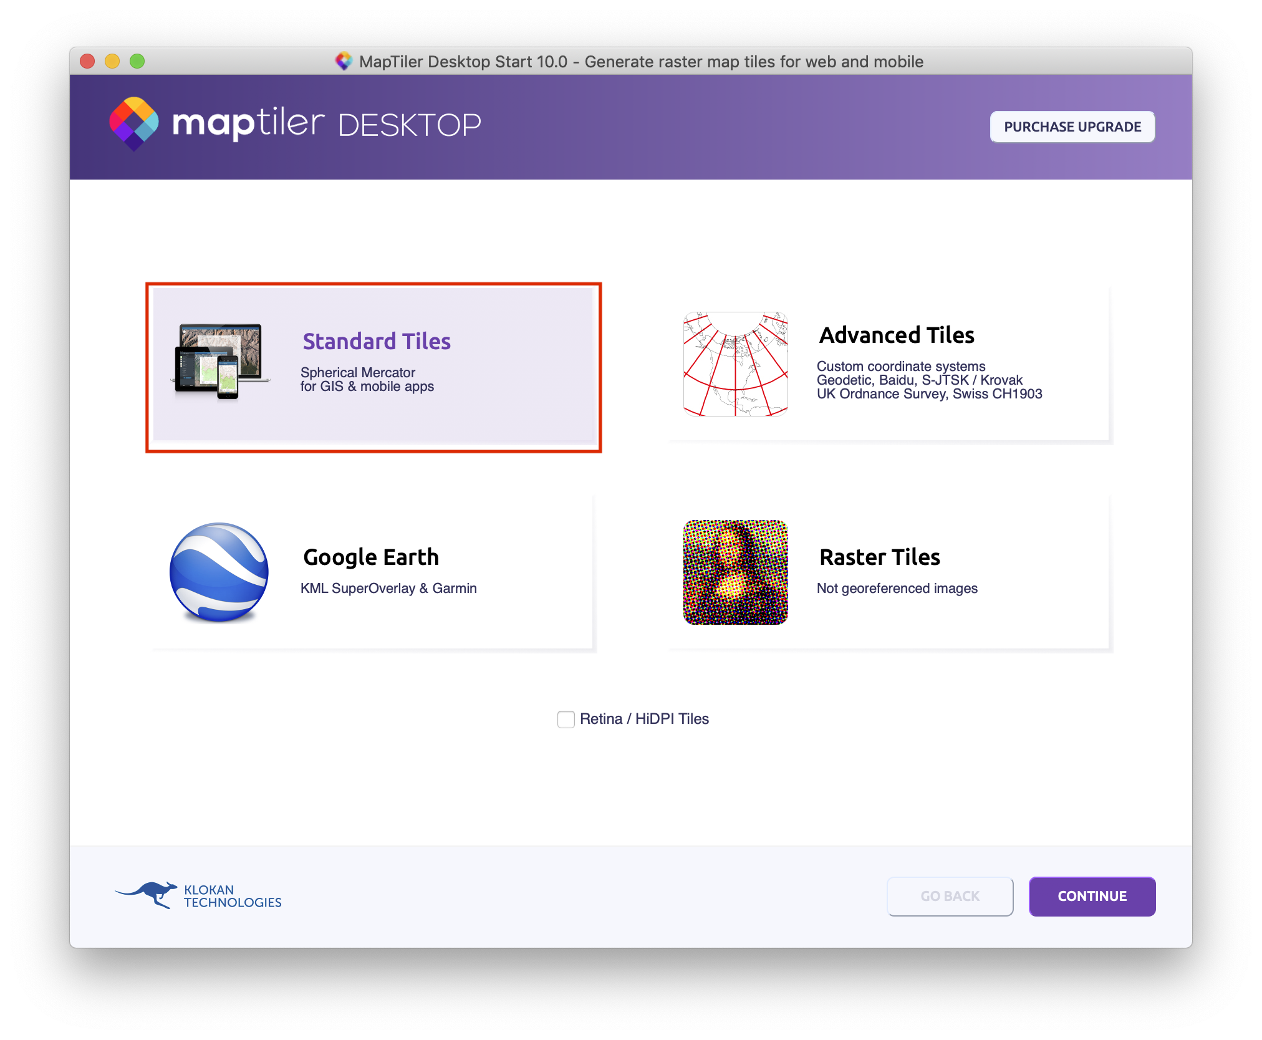Open the Purchase Upgrade button

point(1072,127)
